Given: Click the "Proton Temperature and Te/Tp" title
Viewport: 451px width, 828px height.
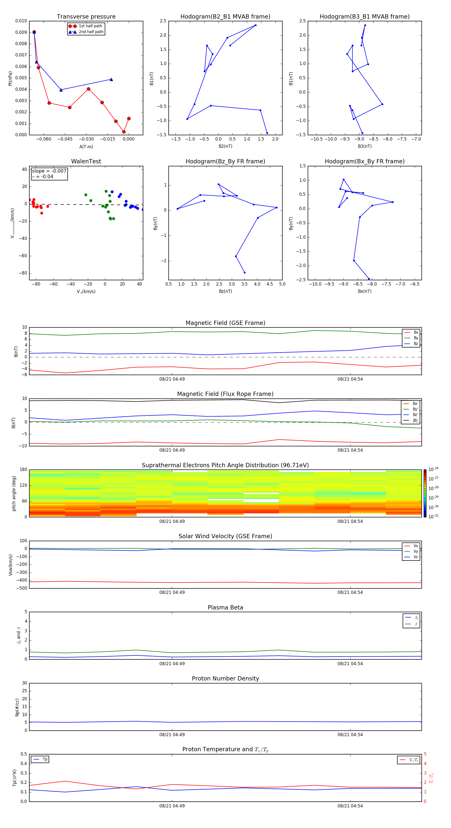Looking at the screenshot, I should tap(225, 749).
